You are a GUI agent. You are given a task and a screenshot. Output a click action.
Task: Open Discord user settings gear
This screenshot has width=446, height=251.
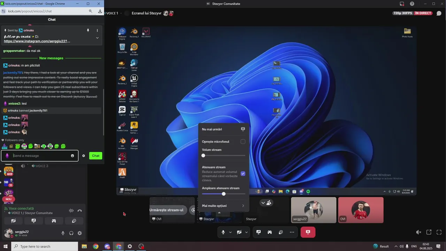tap(80, 233)
